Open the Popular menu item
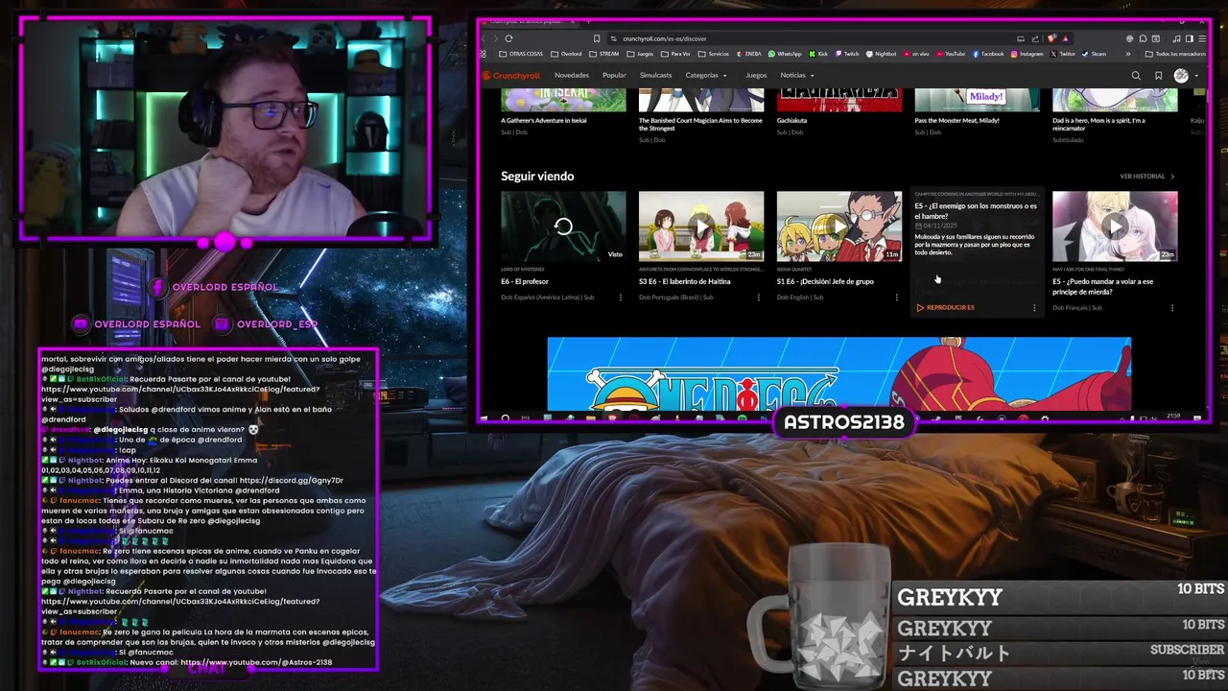Screen dimensions: 1228x691 coord(614,75)
